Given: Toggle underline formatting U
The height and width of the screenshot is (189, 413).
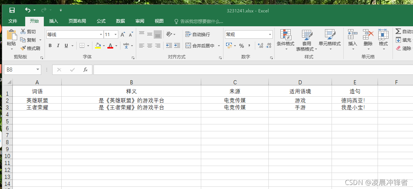Looking at the screenshot, I should pyautogui.click(x=66, y=46).
